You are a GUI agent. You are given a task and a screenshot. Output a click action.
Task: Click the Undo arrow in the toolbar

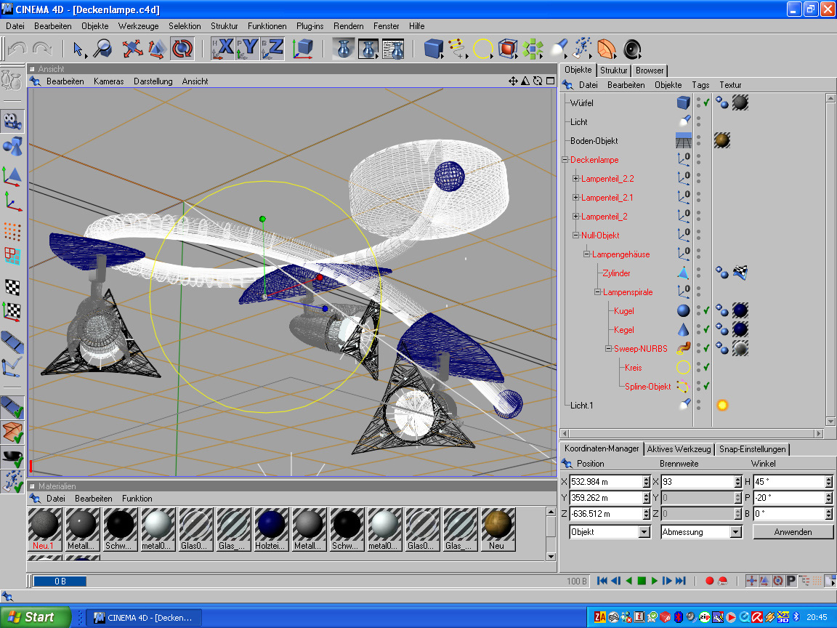[17, 49]
